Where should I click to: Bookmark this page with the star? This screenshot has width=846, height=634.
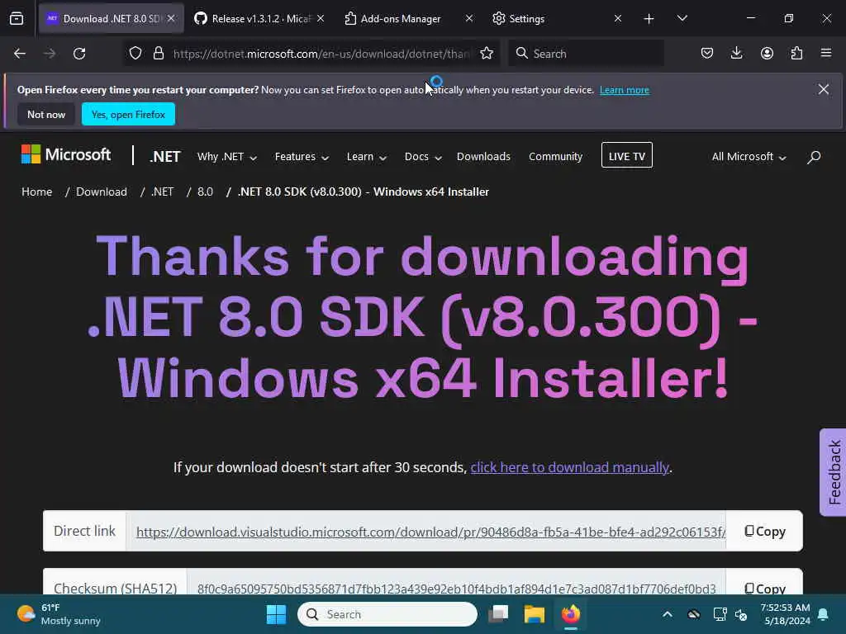(487, 54)
